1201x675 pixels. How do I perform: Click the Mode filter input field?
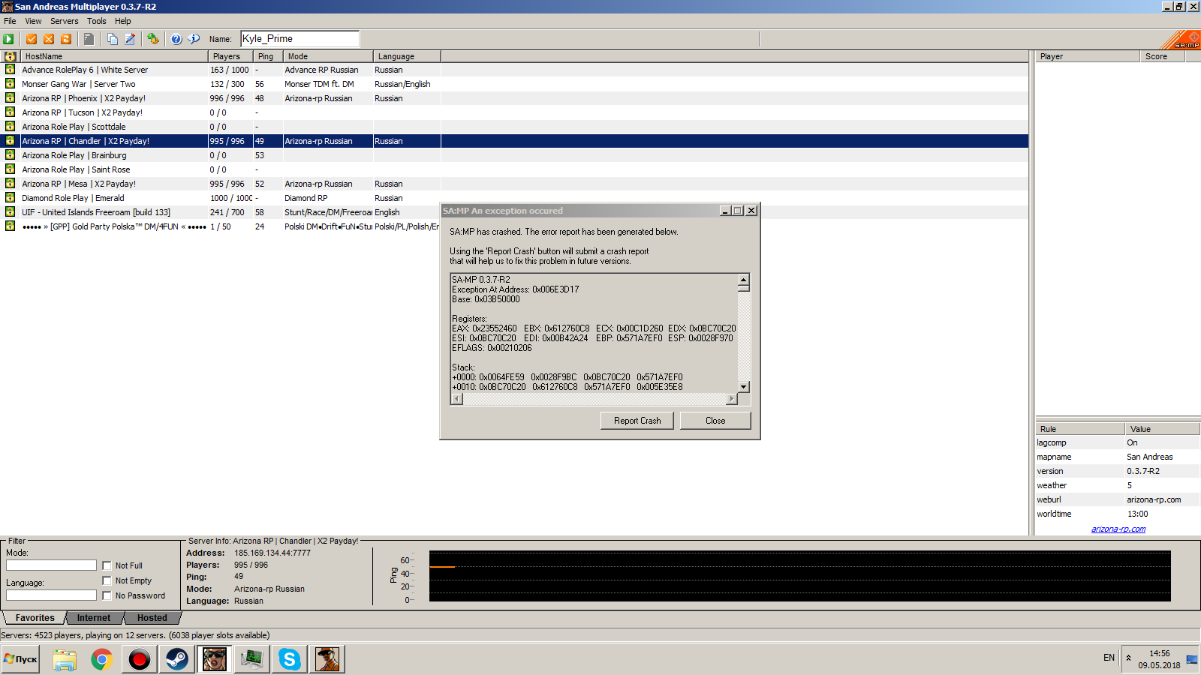51,565
